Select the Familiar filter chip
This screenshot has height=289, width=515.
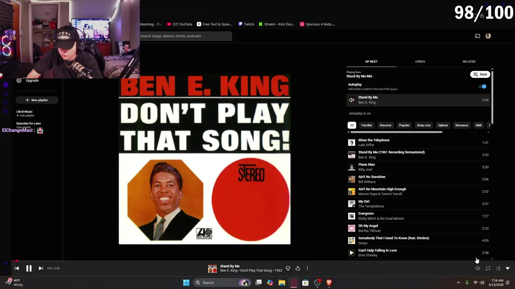(x=367, y=125)
